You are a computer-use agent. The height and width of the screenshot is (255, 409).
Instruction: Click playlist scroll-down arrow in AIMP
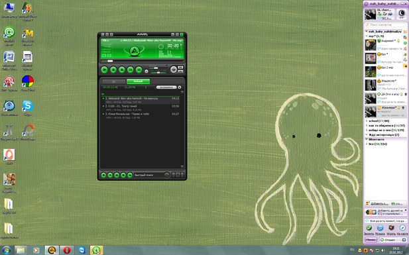(182, 166)
